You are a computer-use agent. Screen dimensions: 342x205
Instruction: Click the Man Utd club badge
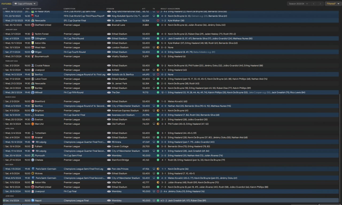click(33, 124)
